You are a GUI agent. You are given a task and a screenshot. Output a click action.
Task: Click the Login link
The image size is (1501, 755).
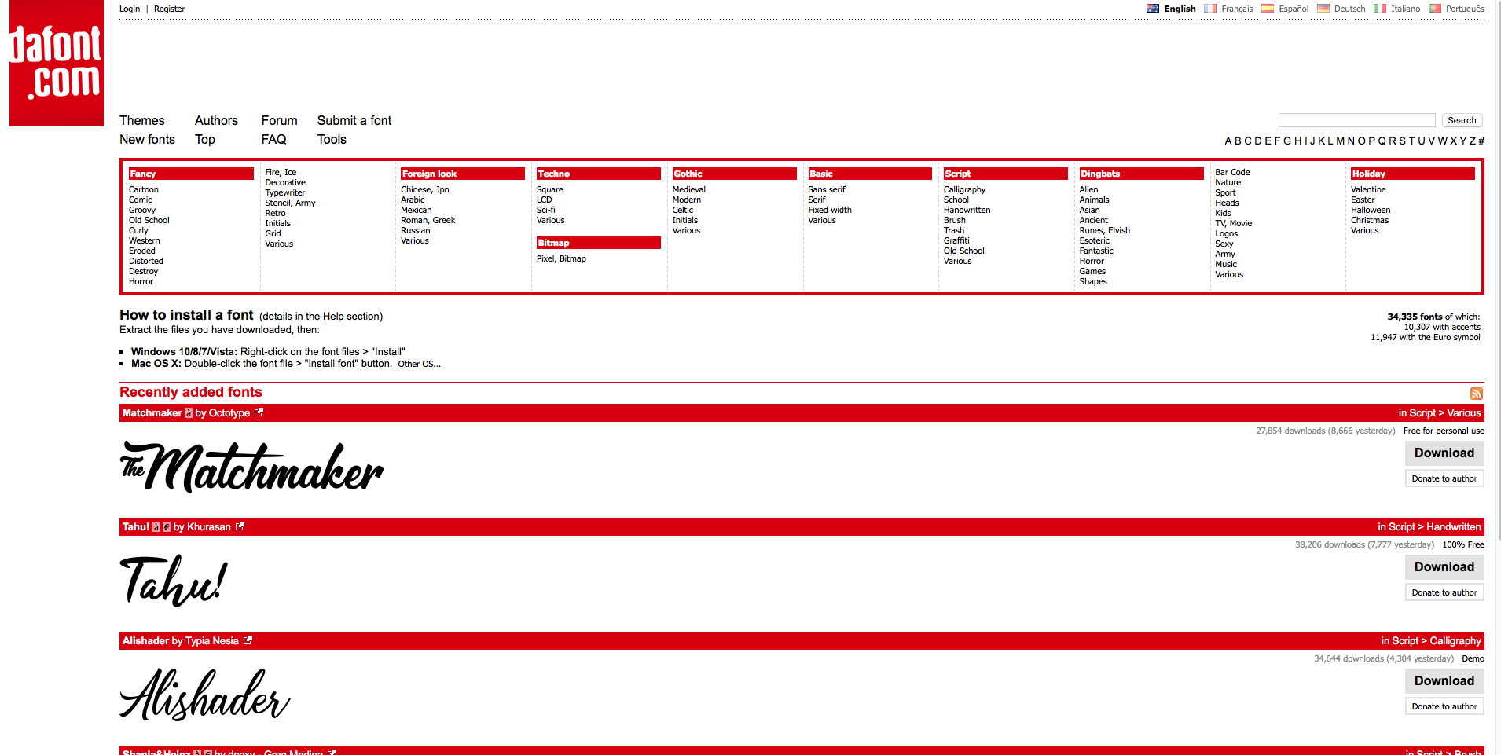[x=130, y=9]
